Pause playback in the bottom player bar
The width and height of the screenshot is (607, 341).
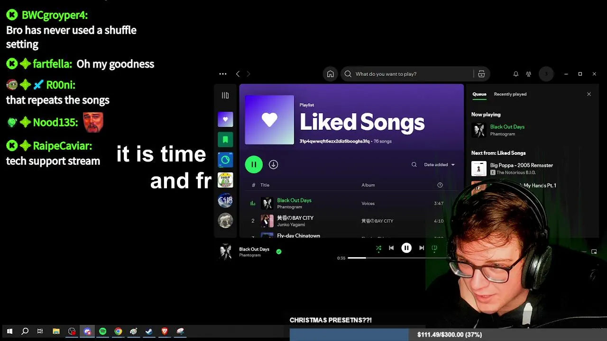(x=406, y=248)
